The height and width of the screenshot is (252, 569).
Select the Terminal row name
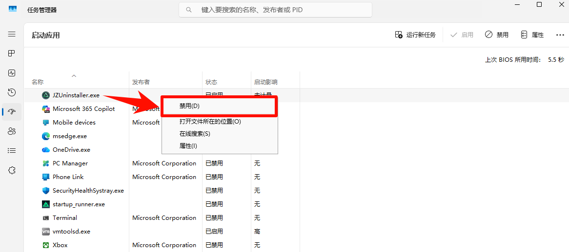[x=65, y=217]
